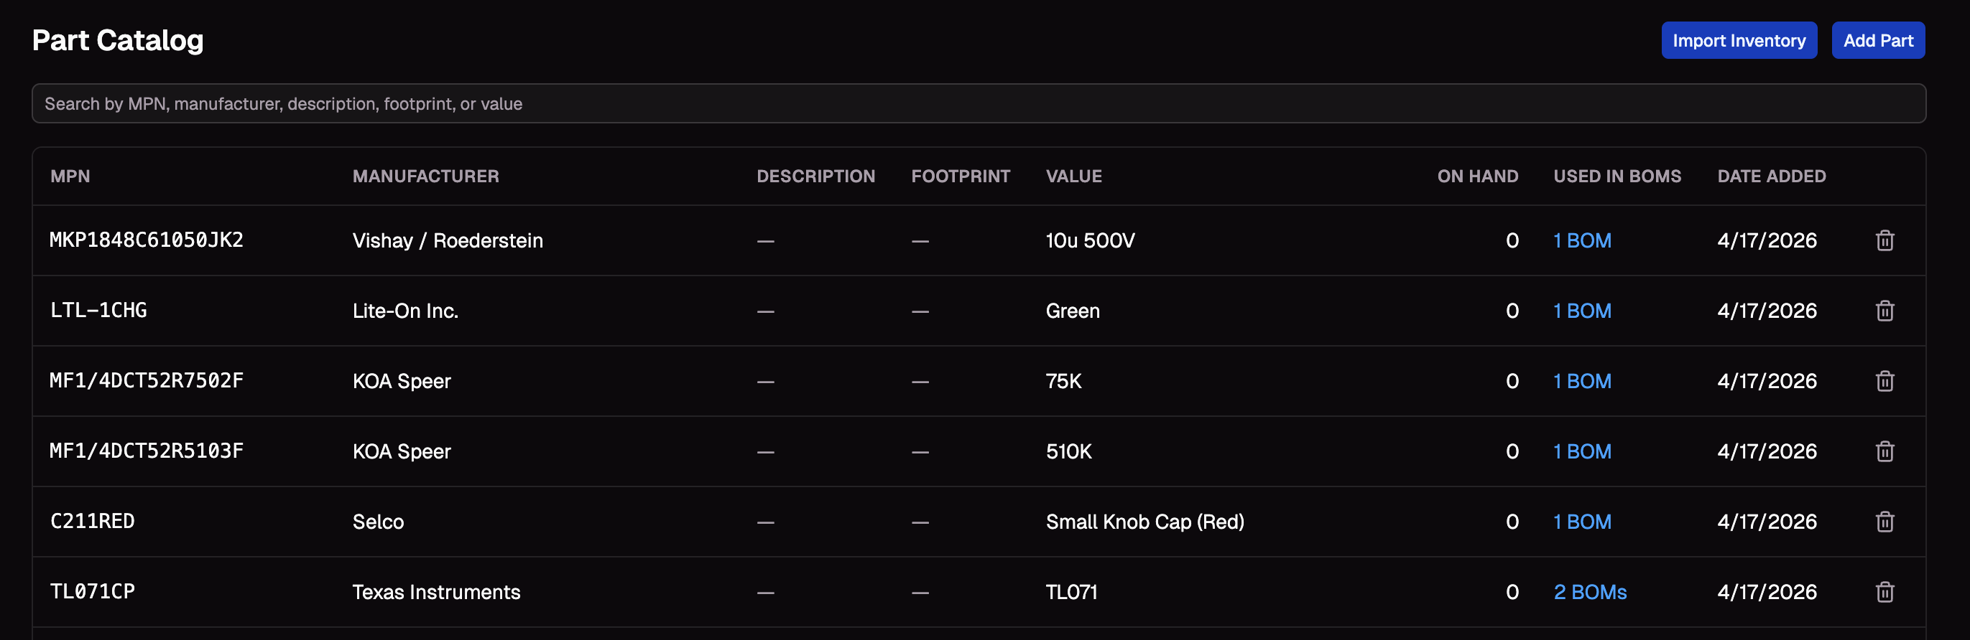Open the BOM containing LTL-1CHG
The image size is (1970, 640).
pyautogui.click(x=1581, y=310)
